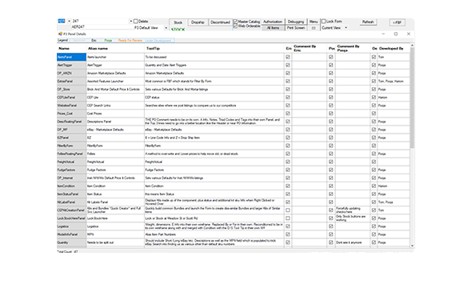Screen dimensions: 472x288
Task: Open the Current View dropdown
Action: click(346, 28)
